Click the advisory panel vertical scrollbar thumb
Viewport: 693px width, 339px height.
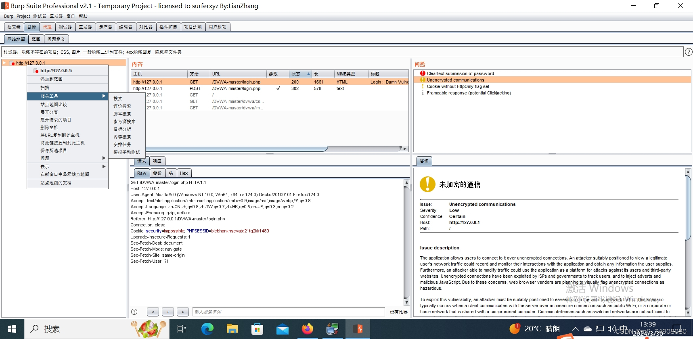(688, 207)
